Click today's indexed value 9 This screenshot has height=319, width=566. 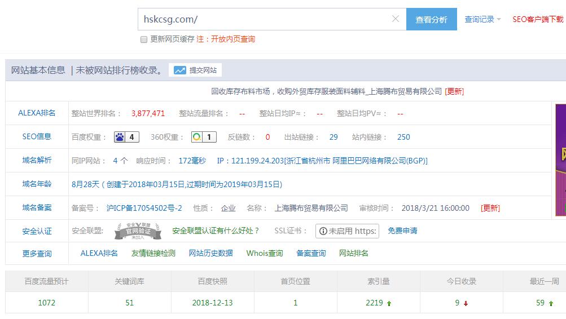pyautogui.click(x=457, y=303)
